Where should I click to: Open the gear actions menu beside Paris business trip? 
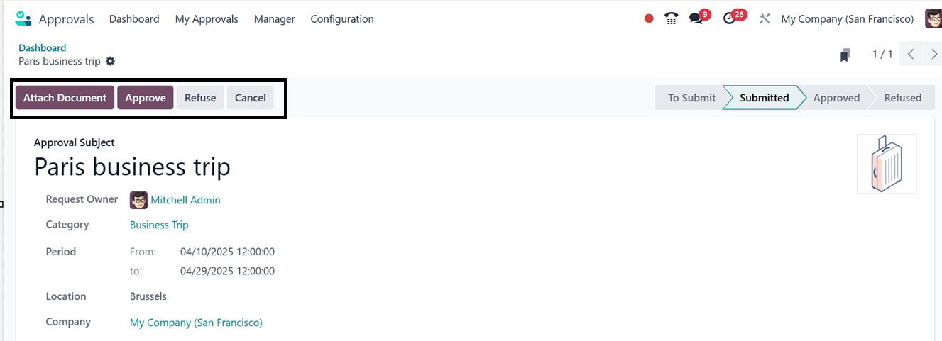[x=110, y=61]
